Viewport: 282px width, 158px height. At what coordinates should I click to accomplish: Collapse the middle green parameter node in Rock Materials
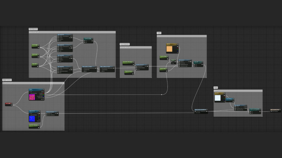pyautogui.click(x=38, y=55)
